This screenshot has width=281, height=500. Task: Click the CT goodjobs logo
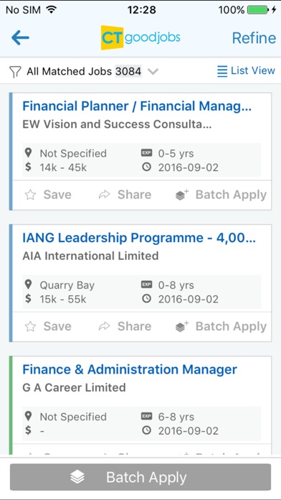pyautogui.click(x=140, y=37)
